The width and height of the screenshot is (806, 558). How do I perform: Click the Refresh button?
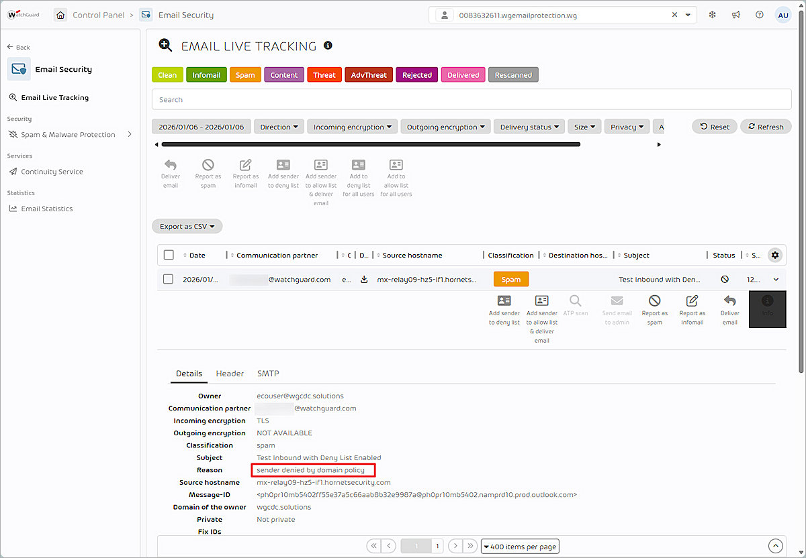pos(765,126)
